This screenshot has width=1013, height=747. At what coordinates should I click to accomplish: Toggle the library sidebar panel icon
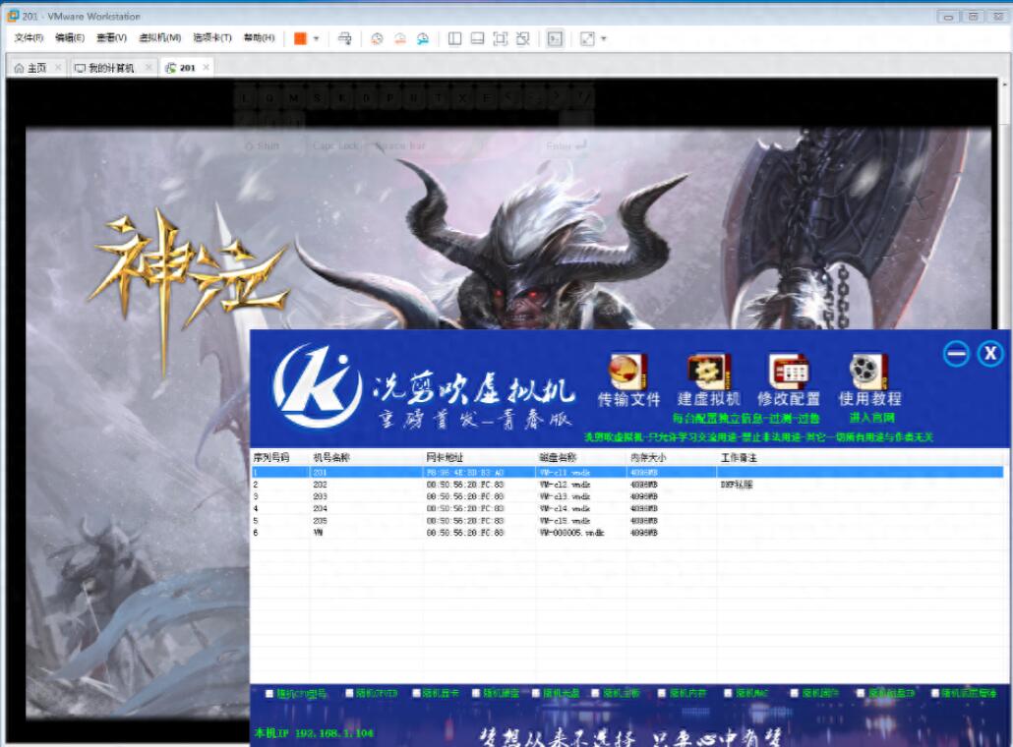coord(454,38)
